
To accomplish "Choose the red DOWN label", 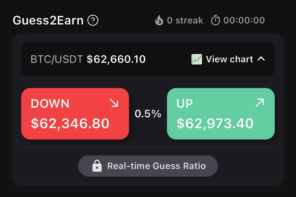I will tap(50, 104).
